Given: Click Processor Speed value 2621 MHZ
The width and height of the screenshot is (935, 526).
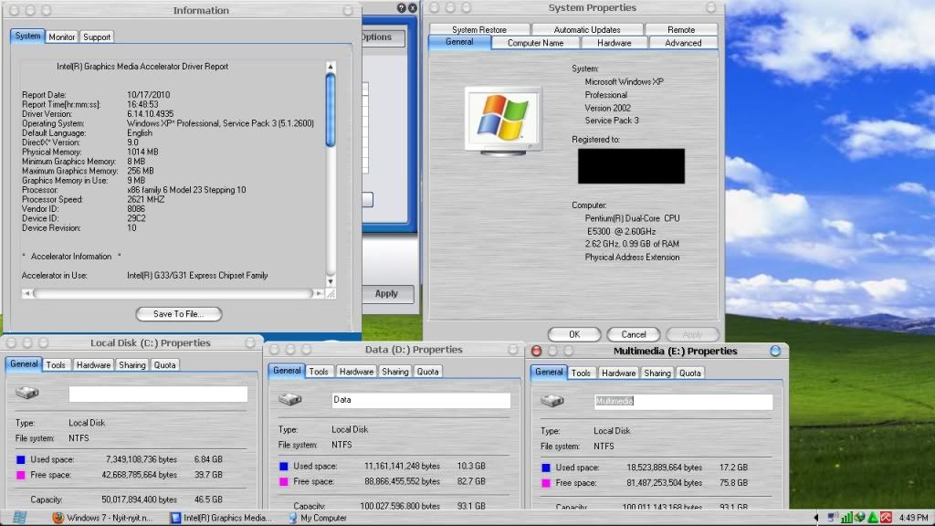Looking at the screenshot, I should [x=145, y=199].
